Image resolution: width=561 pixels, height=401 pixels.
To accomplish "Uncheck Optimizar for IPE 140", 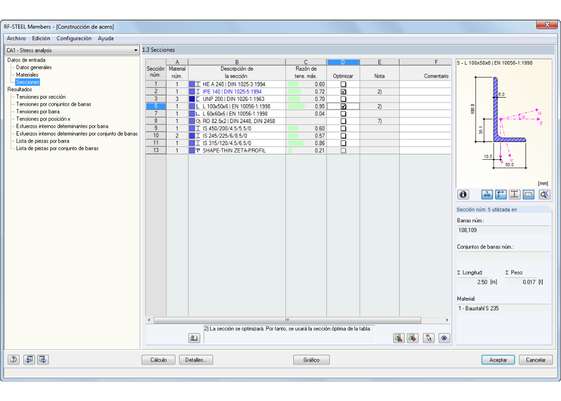I will click(x=343, y=92).
